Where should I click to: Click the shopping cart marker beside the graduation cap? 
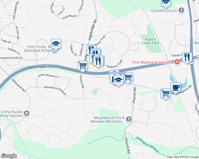(x=128, y=77)
